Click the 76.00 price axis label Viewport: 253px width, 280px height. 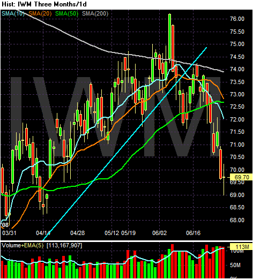pos(237,19)
